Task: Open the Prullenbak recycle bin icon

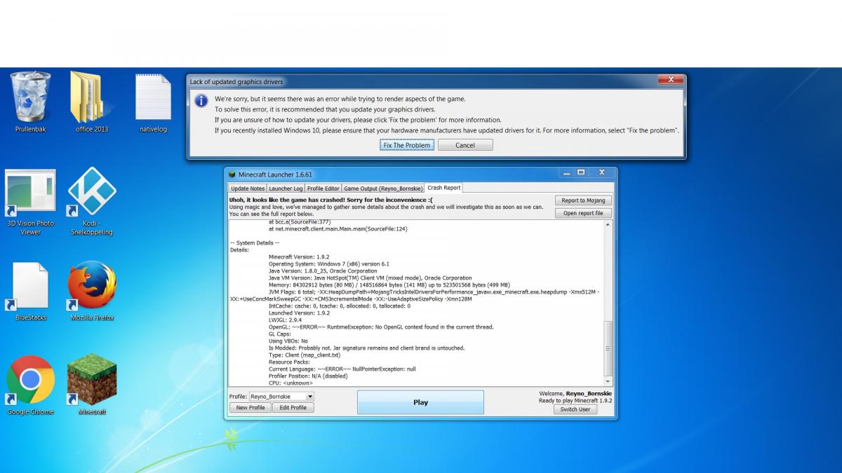Action: (x=30, y=97)
